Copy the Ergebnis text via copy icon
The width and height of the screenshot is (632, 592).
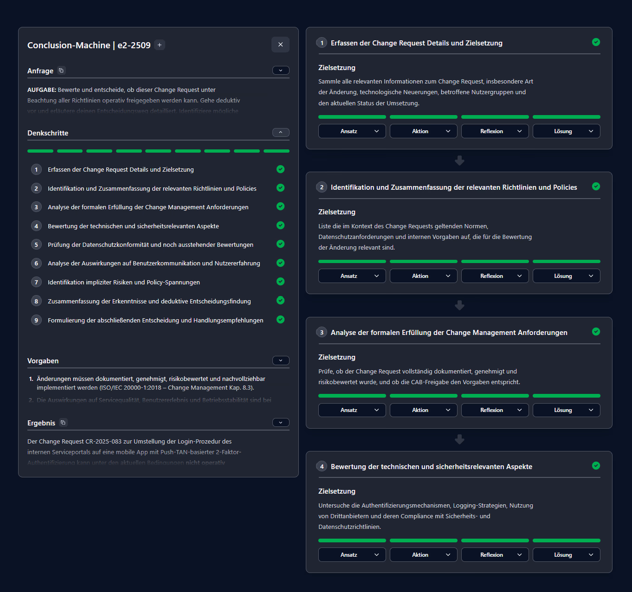(x=63, y=423)
